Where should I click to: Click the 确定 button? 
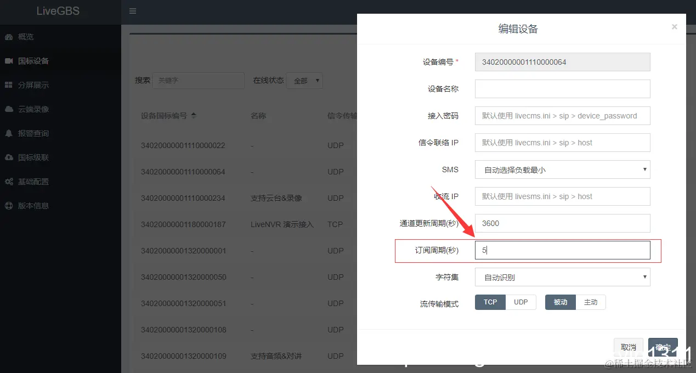click(x=663, y=347)
